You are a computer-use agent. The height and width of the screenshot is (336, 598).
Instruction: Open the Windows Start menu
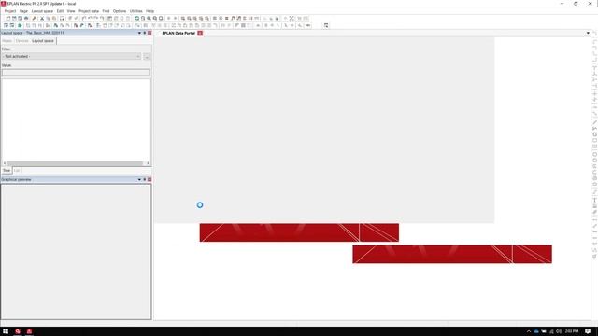pyautogui.click(x=6, y=331)
